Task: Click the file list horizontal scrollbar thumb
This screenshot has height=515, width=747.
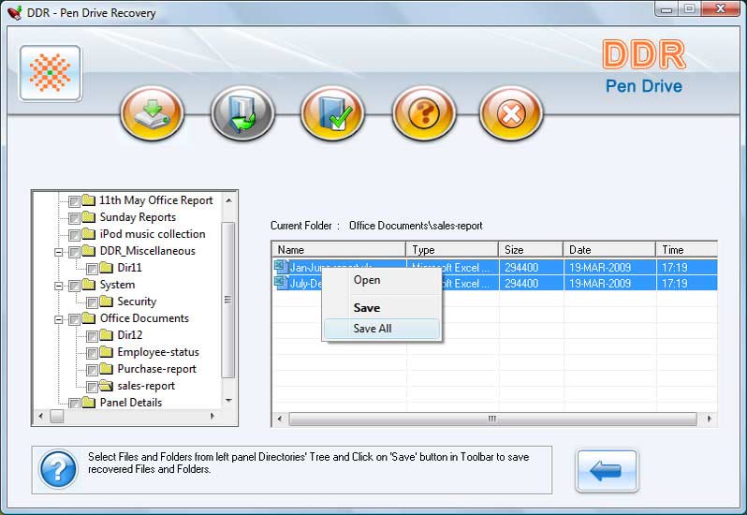Action: coord(492,419)
